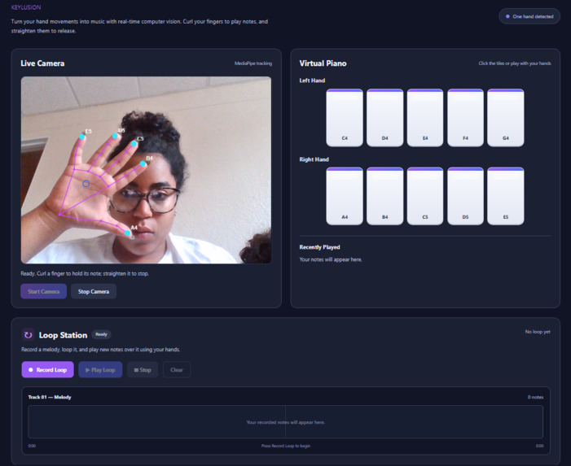
Task: Click the Press Record Loop to begin hint
Action: pyautogui.click(x=286, y=446)
